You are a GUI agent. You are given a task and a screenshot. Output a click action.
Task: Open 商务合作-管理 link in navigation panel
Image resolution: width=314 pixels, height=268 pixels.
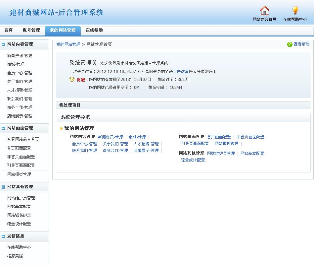(x=115, y=151)
